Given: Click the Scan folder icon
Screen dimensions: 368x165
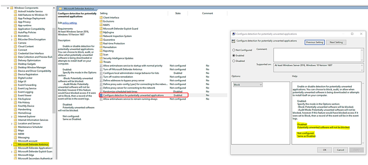Looking at the screenshot, I should coord(101,54).
